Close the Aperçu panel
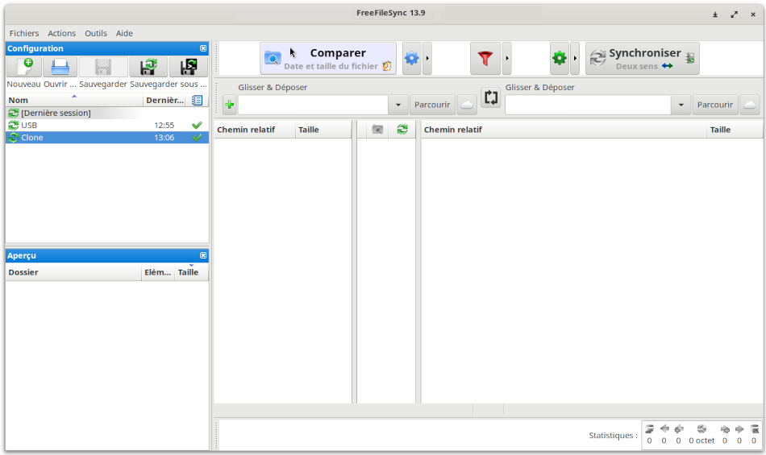The image size is (766, 455). (203, 255)
